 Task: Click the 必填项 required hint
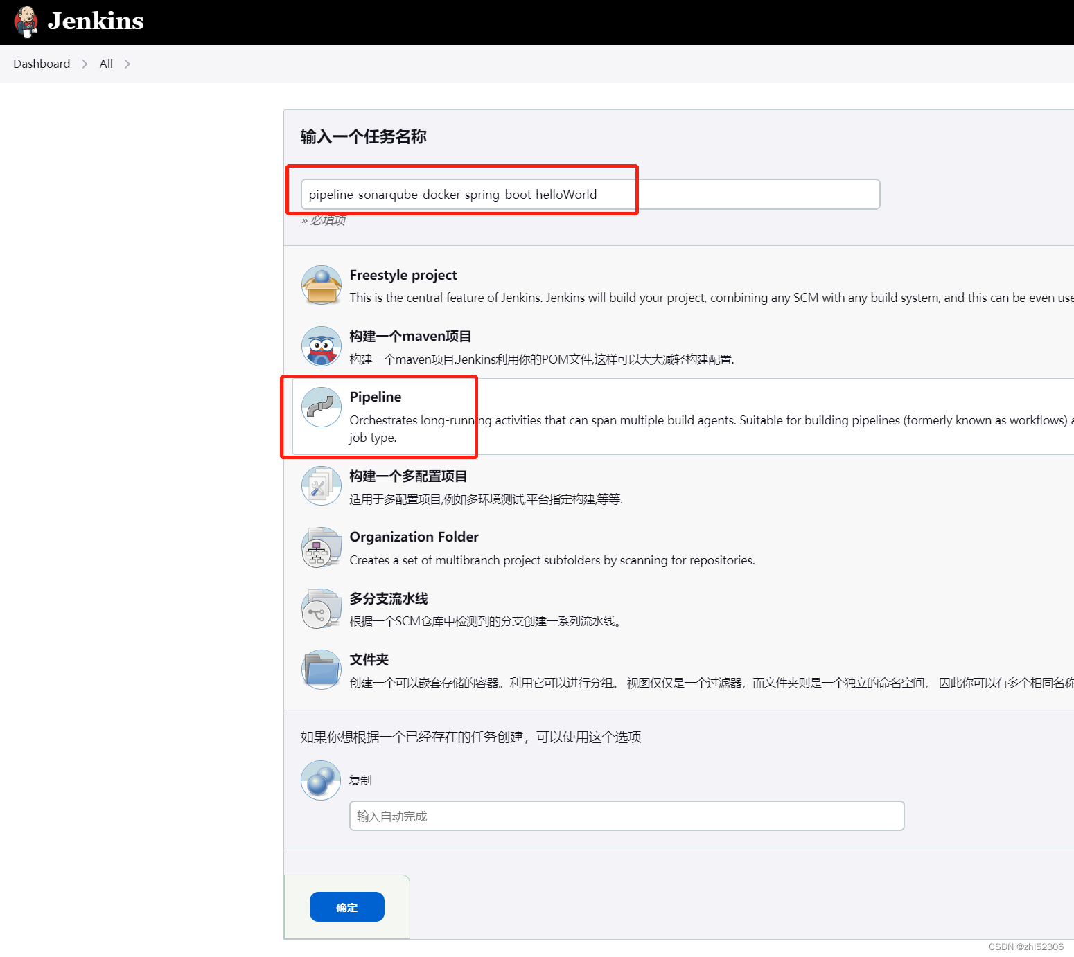pyautogui.click(x=324, y=220)
